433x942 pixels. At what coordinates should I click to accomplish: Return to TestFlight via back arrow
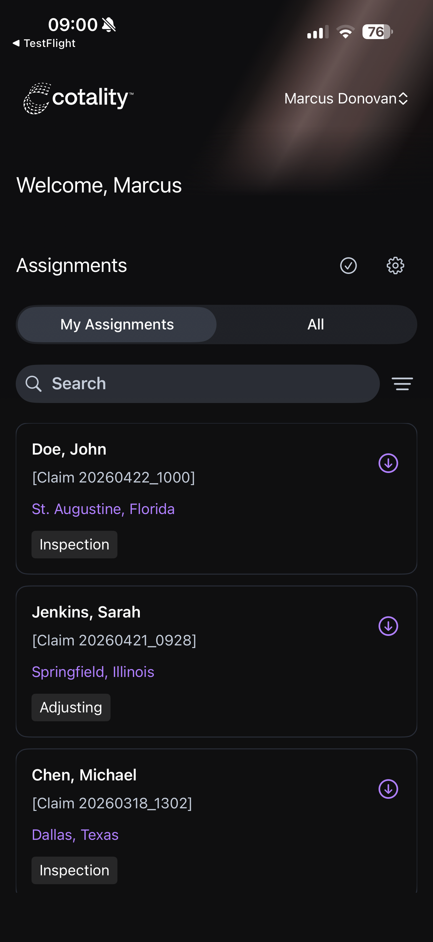pyautogui.click(x=44, y=43)
